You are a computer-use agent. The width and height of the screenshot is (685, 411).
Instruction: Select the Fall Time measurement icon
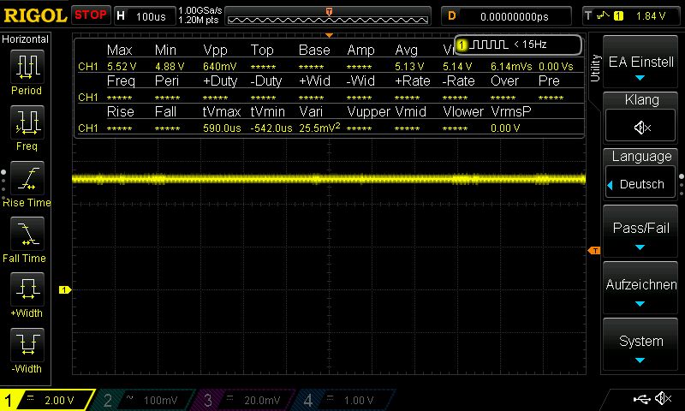pyautogui.click(x=27, y=233)
